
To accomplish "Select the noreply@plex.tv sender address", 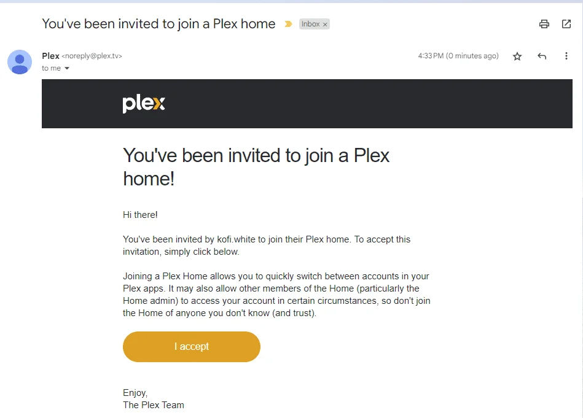I will click(92, 56).
